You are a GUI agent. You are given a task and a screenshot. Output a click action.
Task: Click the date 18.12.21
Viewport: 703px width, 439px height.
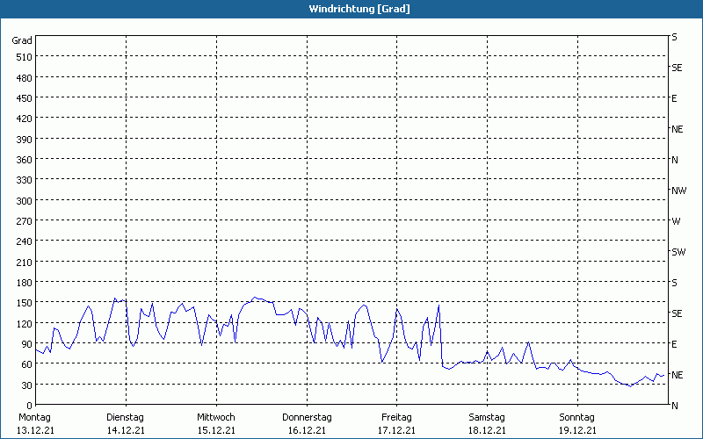coord(488,430)
